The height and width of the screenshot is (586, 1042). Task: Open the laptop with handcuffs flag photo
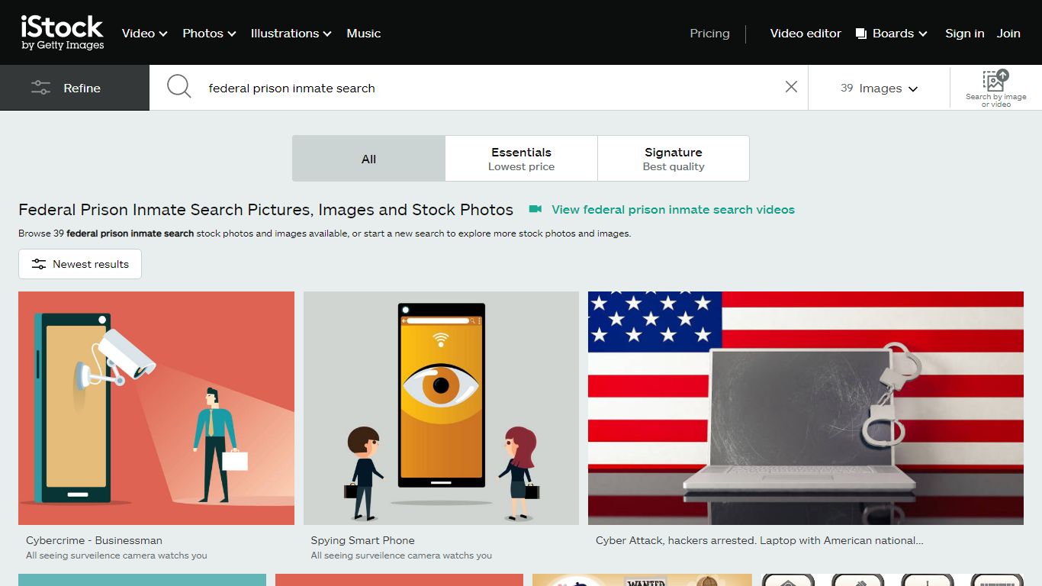click(806, 408)
